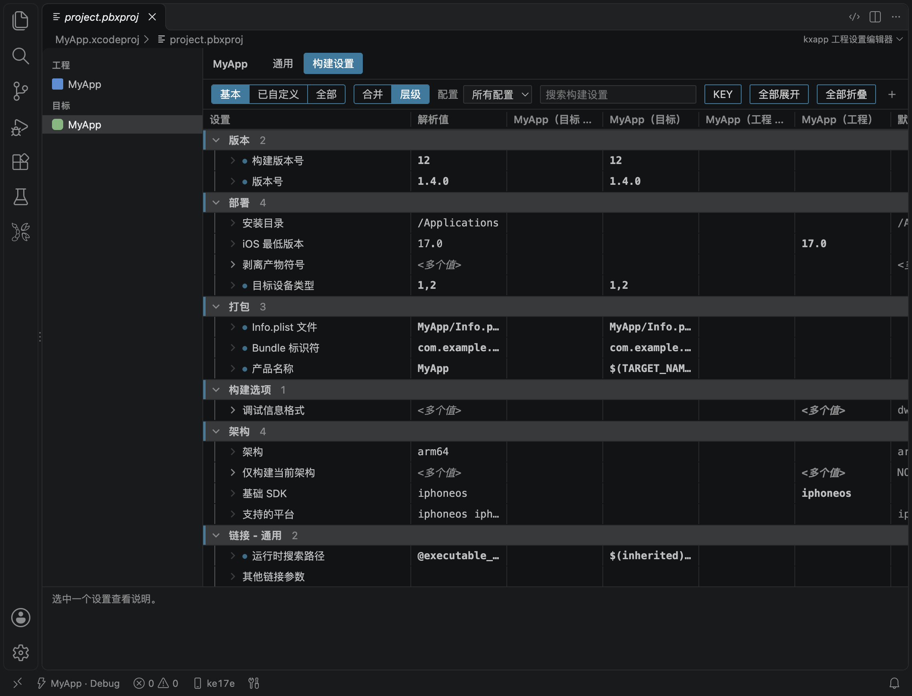The image size is (912, 696).
Task: Click the 全部展开 button
Action: [x=779, y=94]
